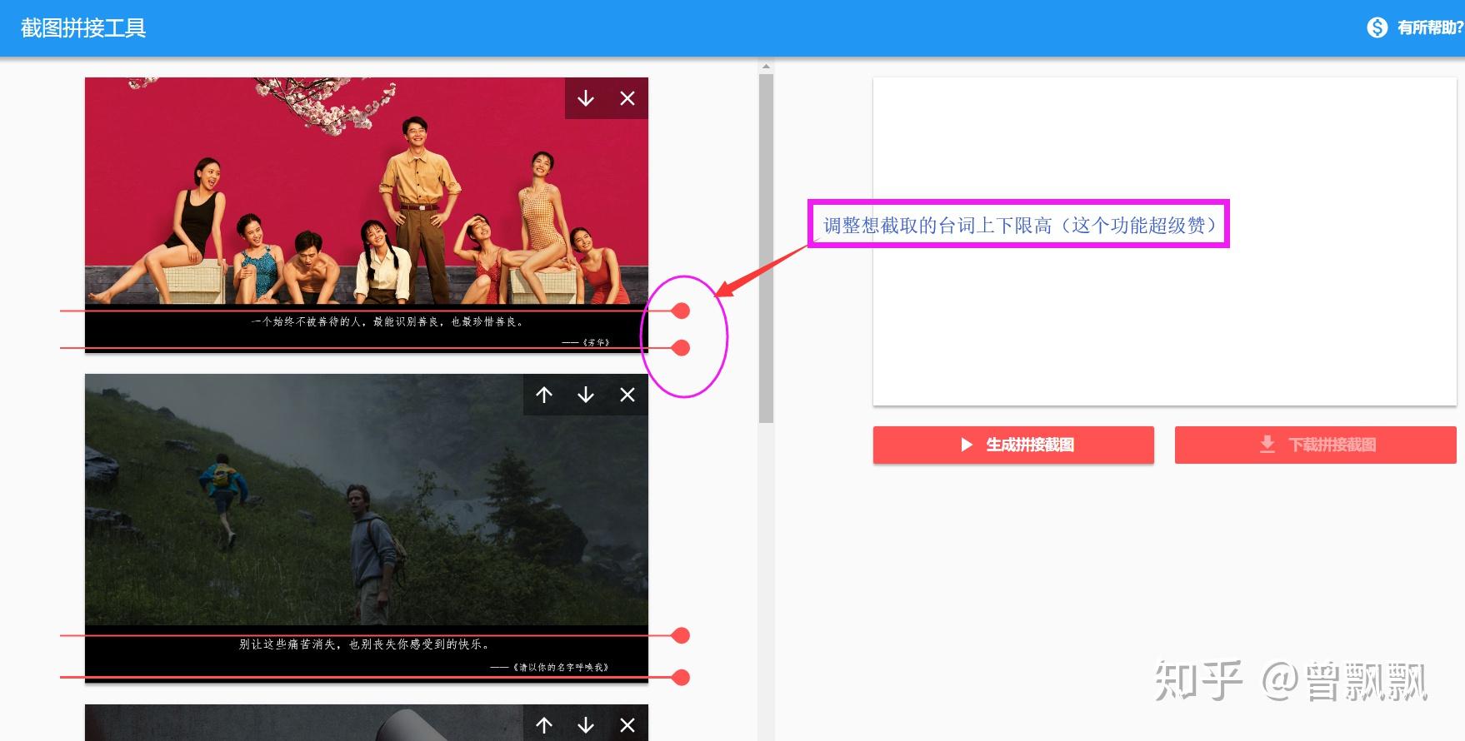Viewport: 1465px width, 741px height.
Task: Delete the hiking scene image
Action: pyautogui.click(x=627, y=395)
